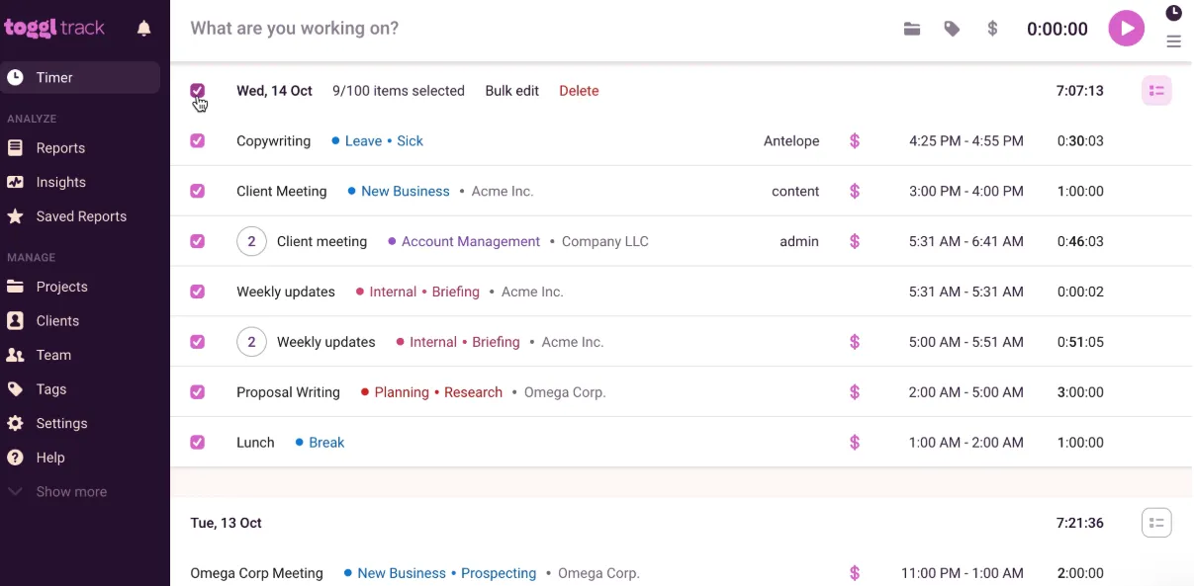Expand the grouped Client meeting entries
This screenshot has height=586, width=1194.
tap(251, 241)
